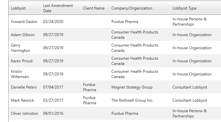This screenshot has height=122, width=221.
Task: Click Purdue Pharma client in Danielle Peters row
Action: pyautogui.click(x=89, y=87)
